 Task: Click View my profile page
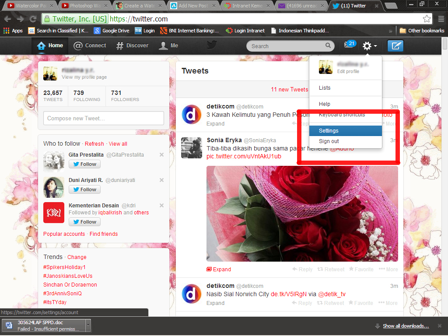84,77
